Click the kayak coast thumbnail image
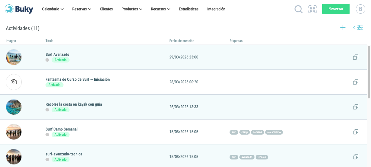371x167 pixels. [x=14, y=107]
